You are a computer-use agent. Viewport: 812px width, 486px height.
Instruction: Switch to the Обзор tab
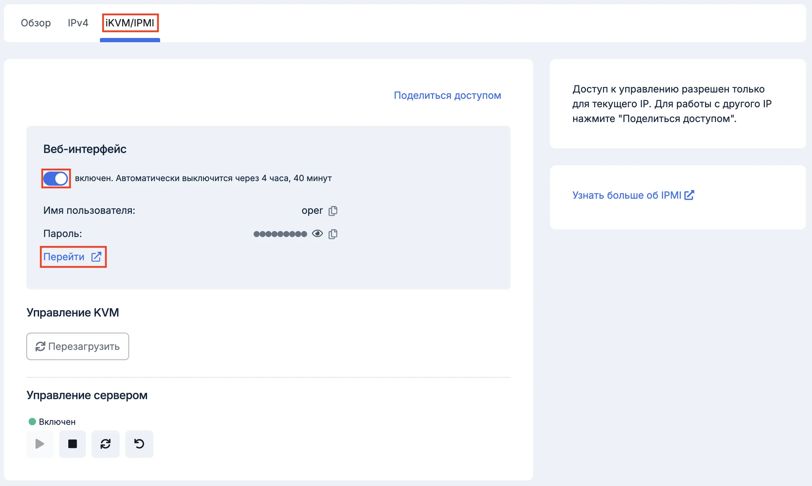36,23
